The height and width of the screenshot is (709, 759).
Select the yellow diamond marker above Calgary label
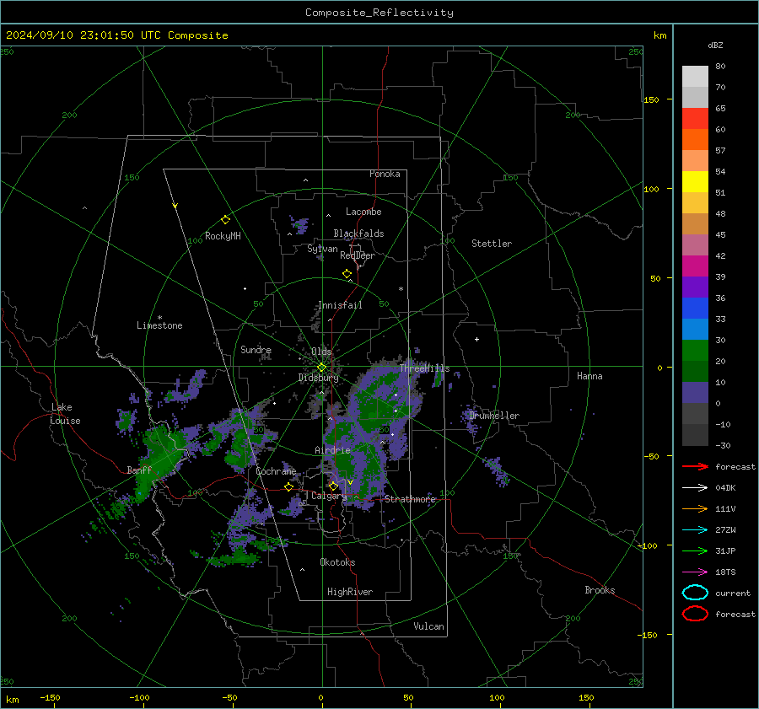tap(333, 486)
